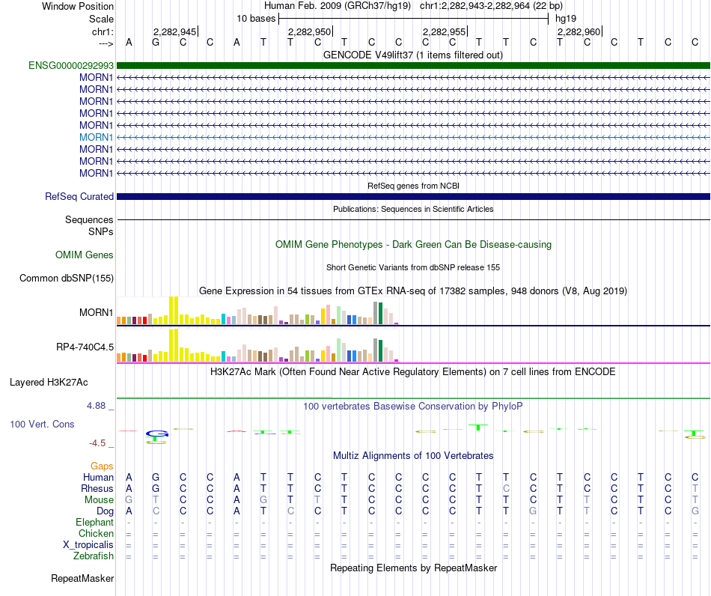Select the Rhesus species row label
711x596 pixels.
tap(97, 488)
